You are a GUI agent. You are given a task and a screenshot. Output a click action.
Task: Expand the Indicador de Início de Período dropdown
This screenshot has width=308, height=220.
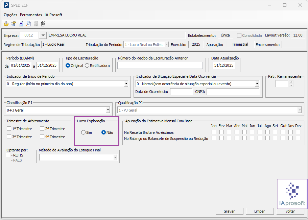pyautogui.click(x=126, y=84)
